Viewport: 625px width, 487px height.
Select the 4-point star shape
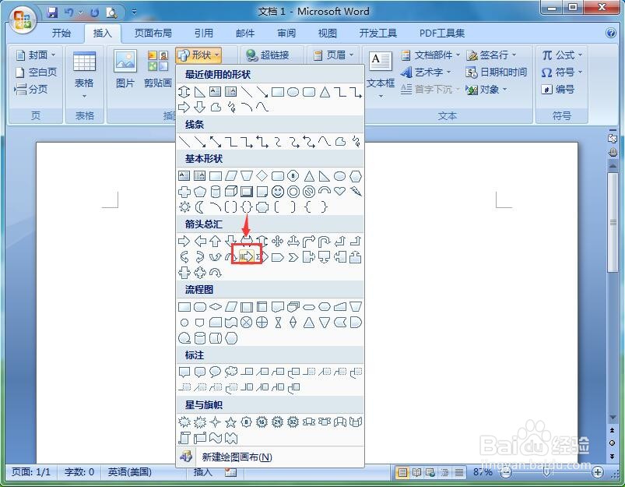pos(216,422)
